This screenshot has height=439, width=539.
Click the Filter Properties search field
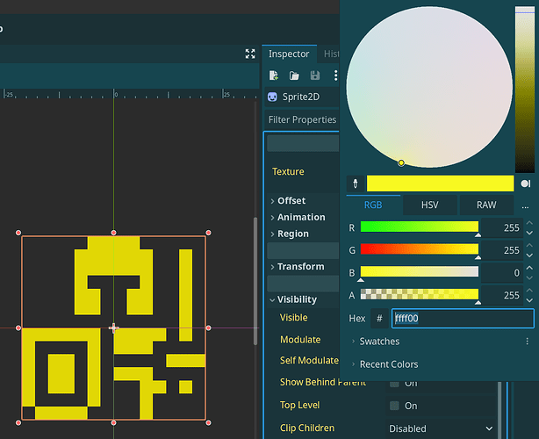point(302,119)
